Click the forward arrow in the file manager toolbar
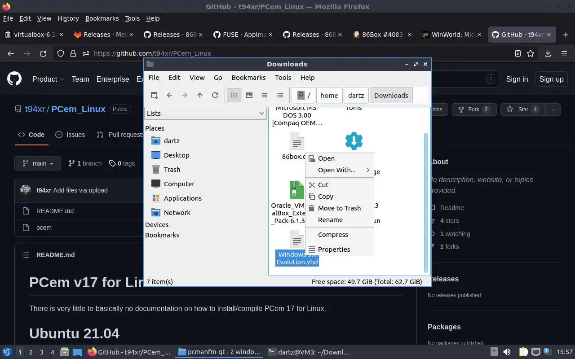The width and height of the screenshot is (575, 359). coord(185,95)
